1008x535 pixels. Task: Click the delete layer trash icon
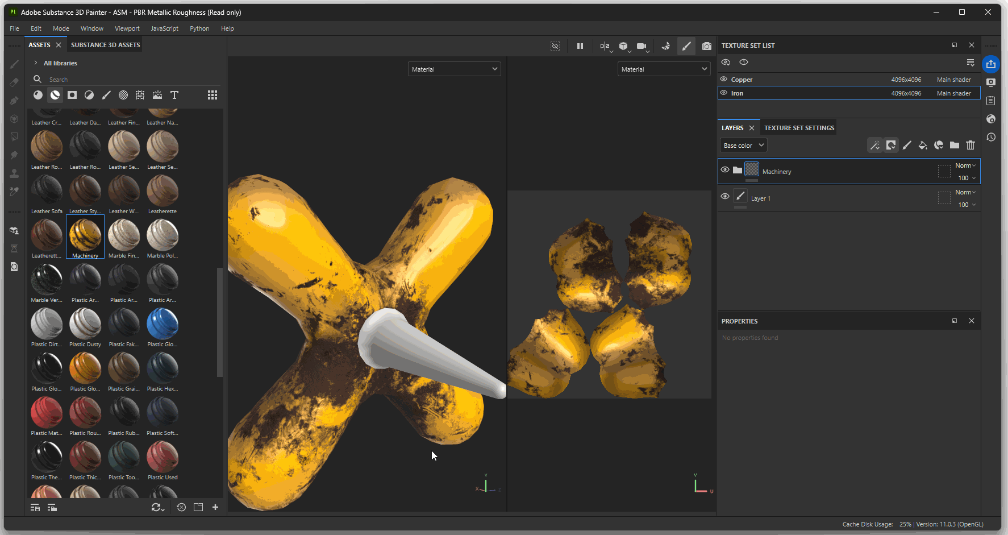coord(970,146)
